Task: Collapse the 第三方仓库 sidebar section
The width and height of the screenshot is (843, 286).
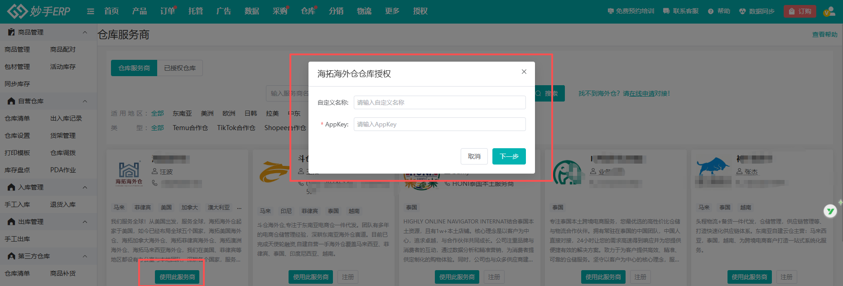Action: click(x=85, y=256)
